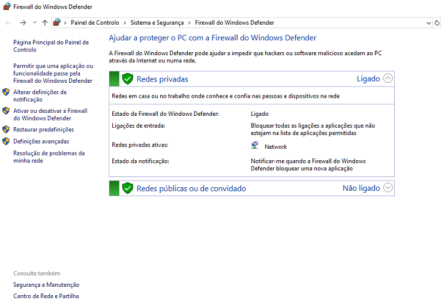Screen dimensions: 444x306
Task: Open Ativar ou desativar a Firewall link
Action: pos(50,115)
